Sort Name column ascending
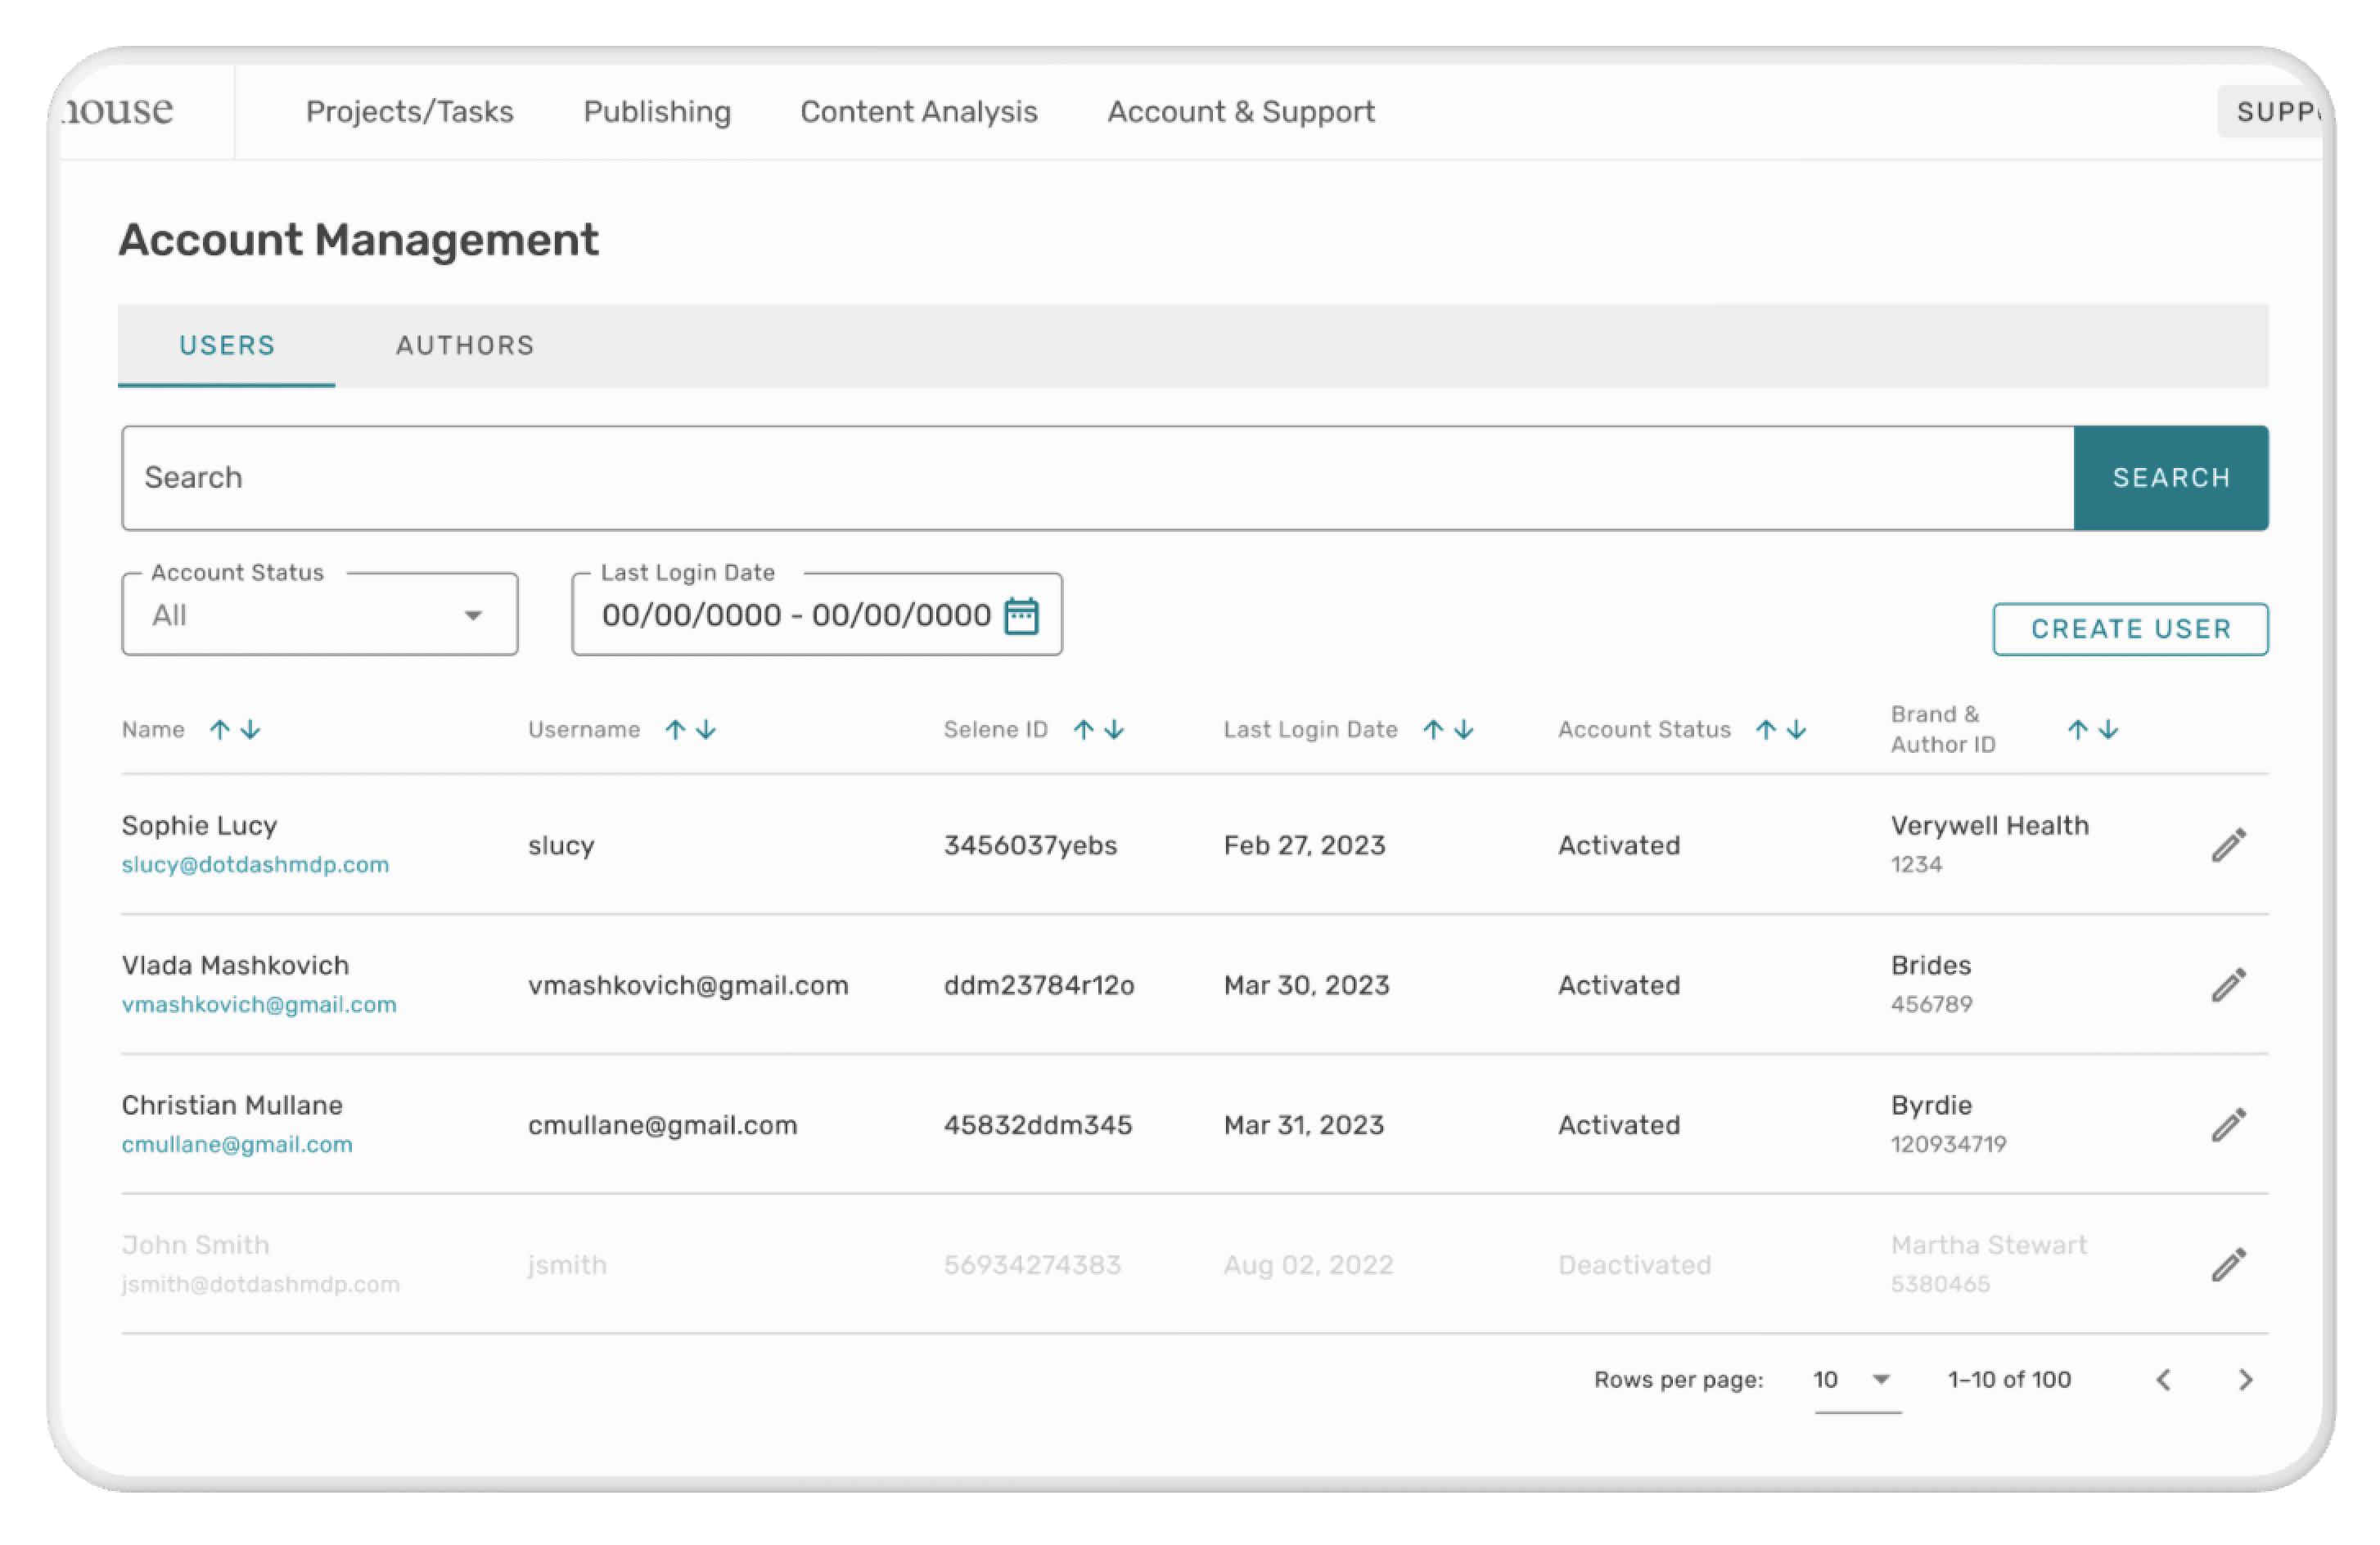The height and width of the screenshot is (1545, 2380). (x=220, y=730)
